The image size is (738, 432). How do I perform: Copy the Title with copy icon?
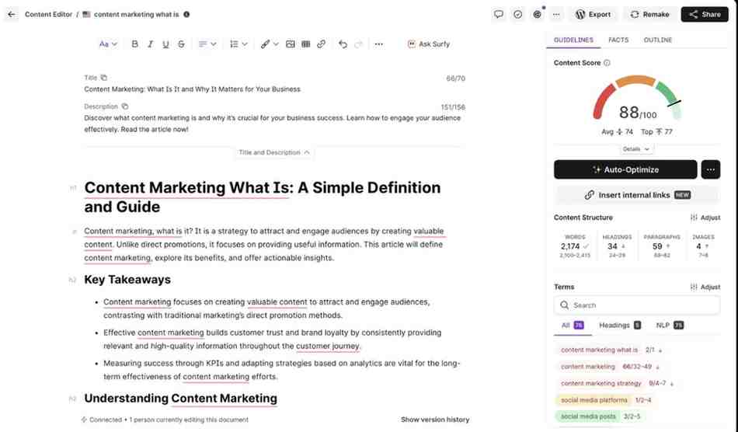point(103,78)
